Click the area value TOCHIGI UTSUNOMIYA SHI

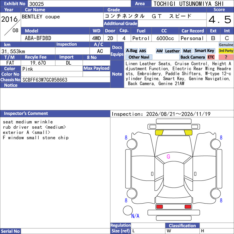pos(189,4)
